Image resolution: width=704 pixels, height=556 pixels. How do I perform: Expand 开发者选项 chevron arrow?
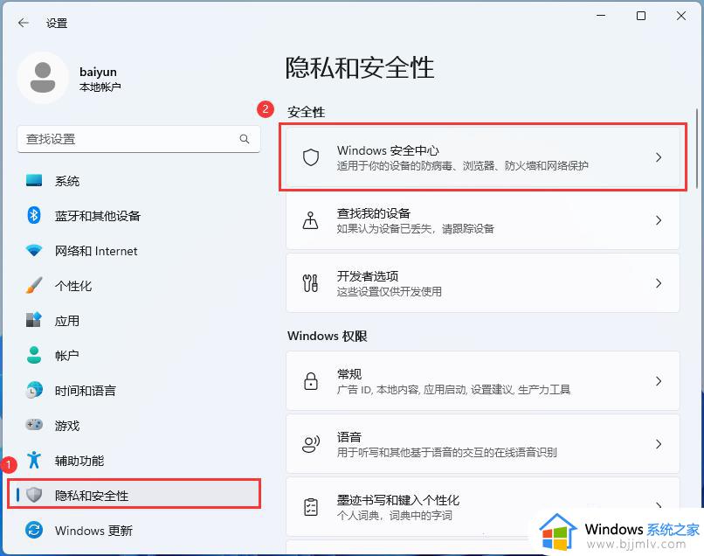click(x=659, y=283)
